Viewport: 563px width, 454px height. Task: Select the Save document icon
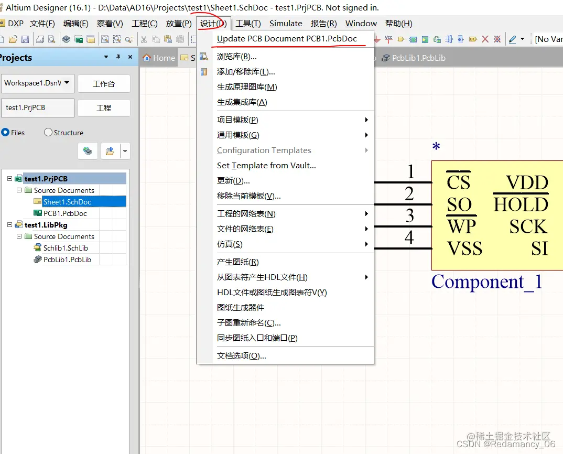coord(25,39)
